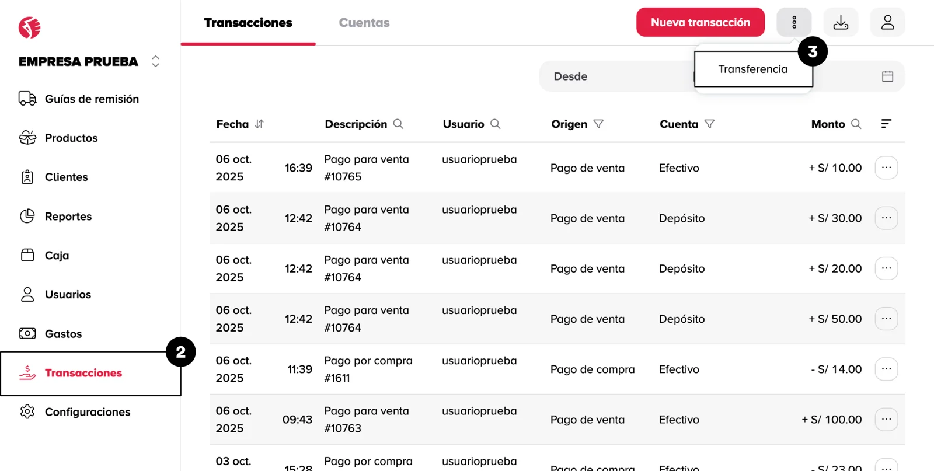The width and height of the screenshot is (934, 471).
Task: Click the download icon in top bar
Action: coord(841,23)
